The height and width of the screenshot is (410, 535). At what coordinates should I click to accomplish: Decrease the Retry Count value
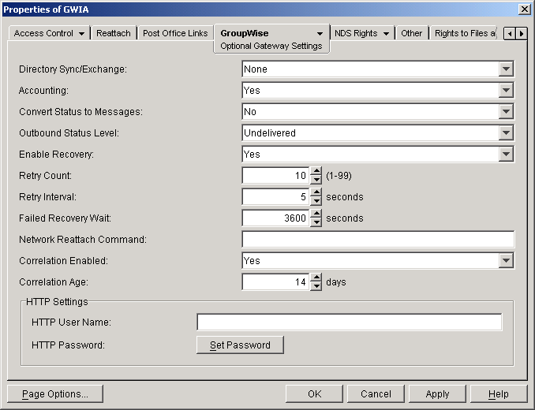coord(316,180)
